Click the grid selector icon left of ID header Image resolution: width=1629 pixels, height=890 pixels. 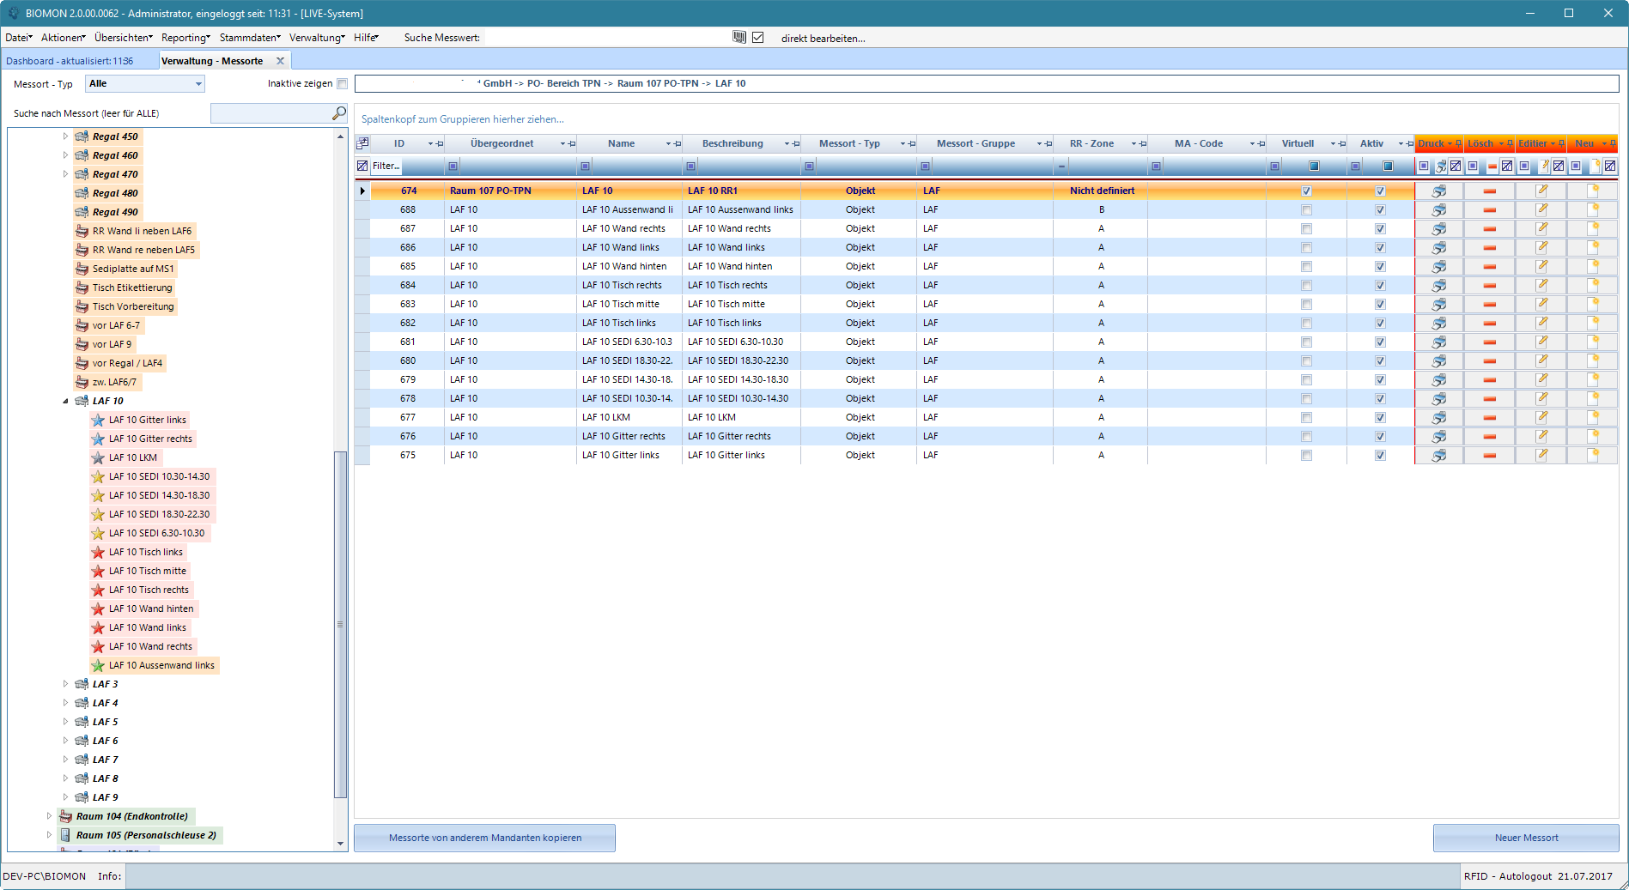(363, 143)
